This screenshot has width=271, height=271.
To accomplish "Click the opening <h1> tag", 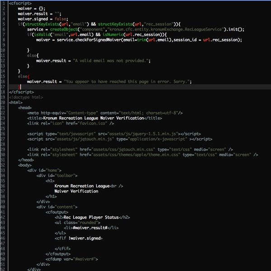I will click(50, 181).
